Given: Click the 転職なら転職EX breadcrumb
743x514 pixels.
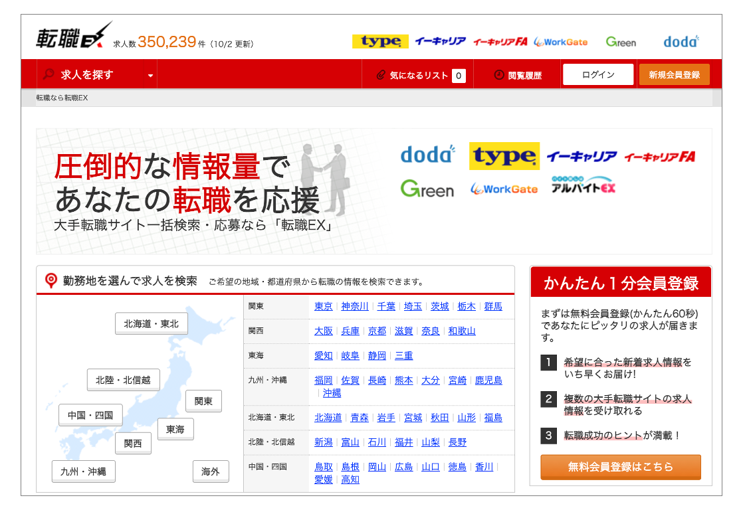Looking at the screenshot, I should coord(62,98).
